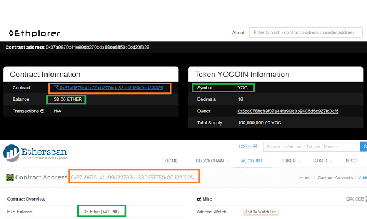Click the Transactions help question icon

(x=42, y=111)
